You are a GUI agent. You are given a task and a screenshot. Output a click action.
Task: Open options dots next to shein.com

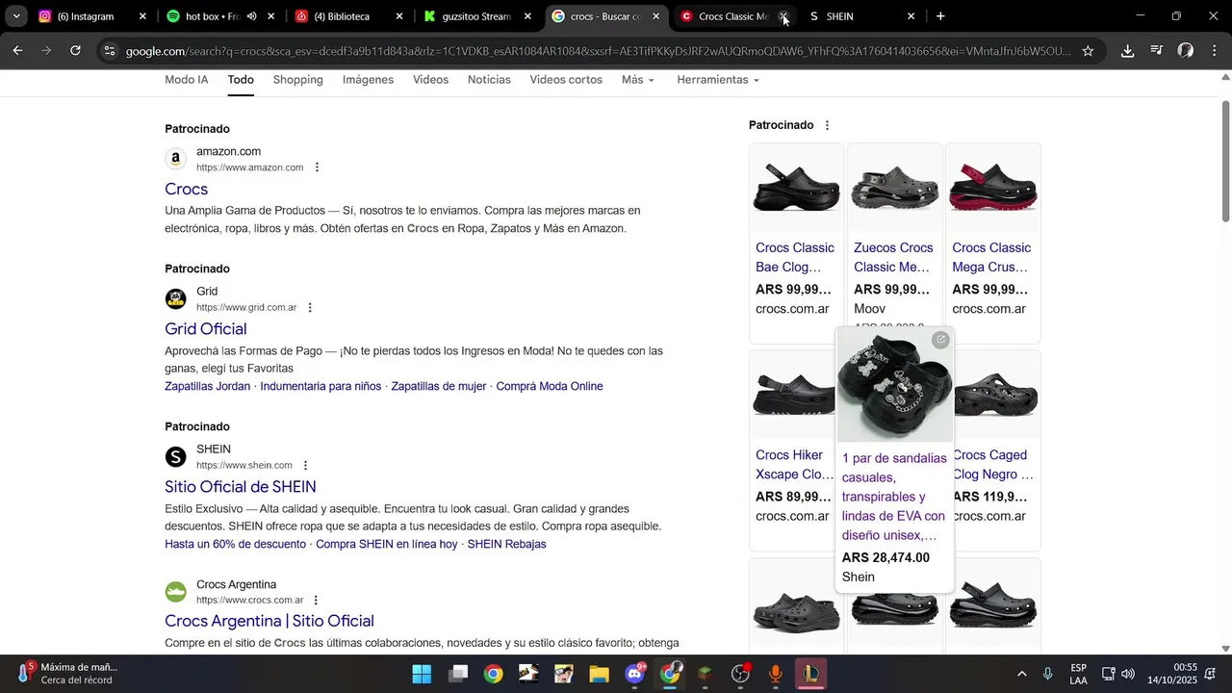coord(306,466)
